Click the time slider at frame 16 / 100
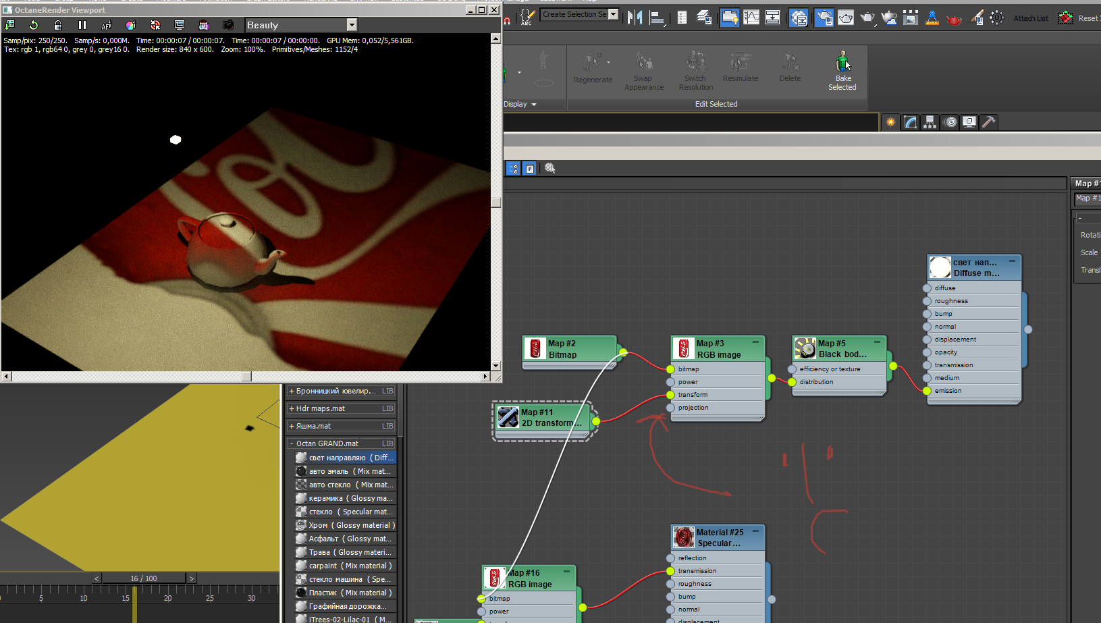 click(144, 578)
